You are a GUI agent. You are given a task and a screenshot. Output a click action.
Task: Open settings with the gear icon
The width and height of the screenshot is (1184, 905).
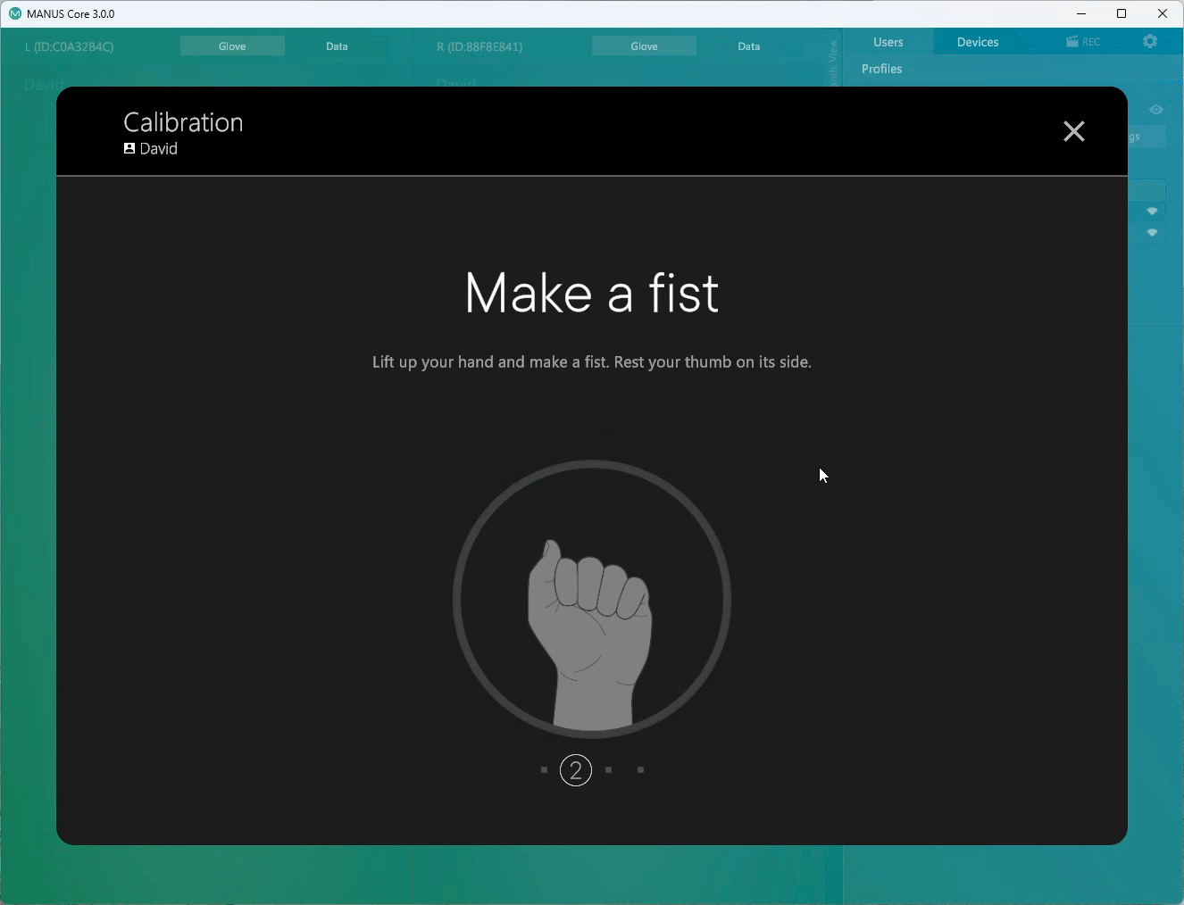tap(1150, 42)
